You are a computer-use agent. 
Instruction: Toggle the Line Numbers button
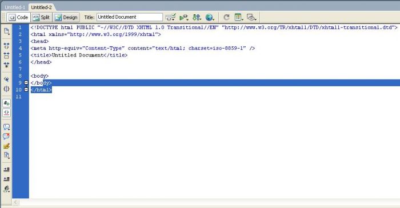[x=7, y=103]
